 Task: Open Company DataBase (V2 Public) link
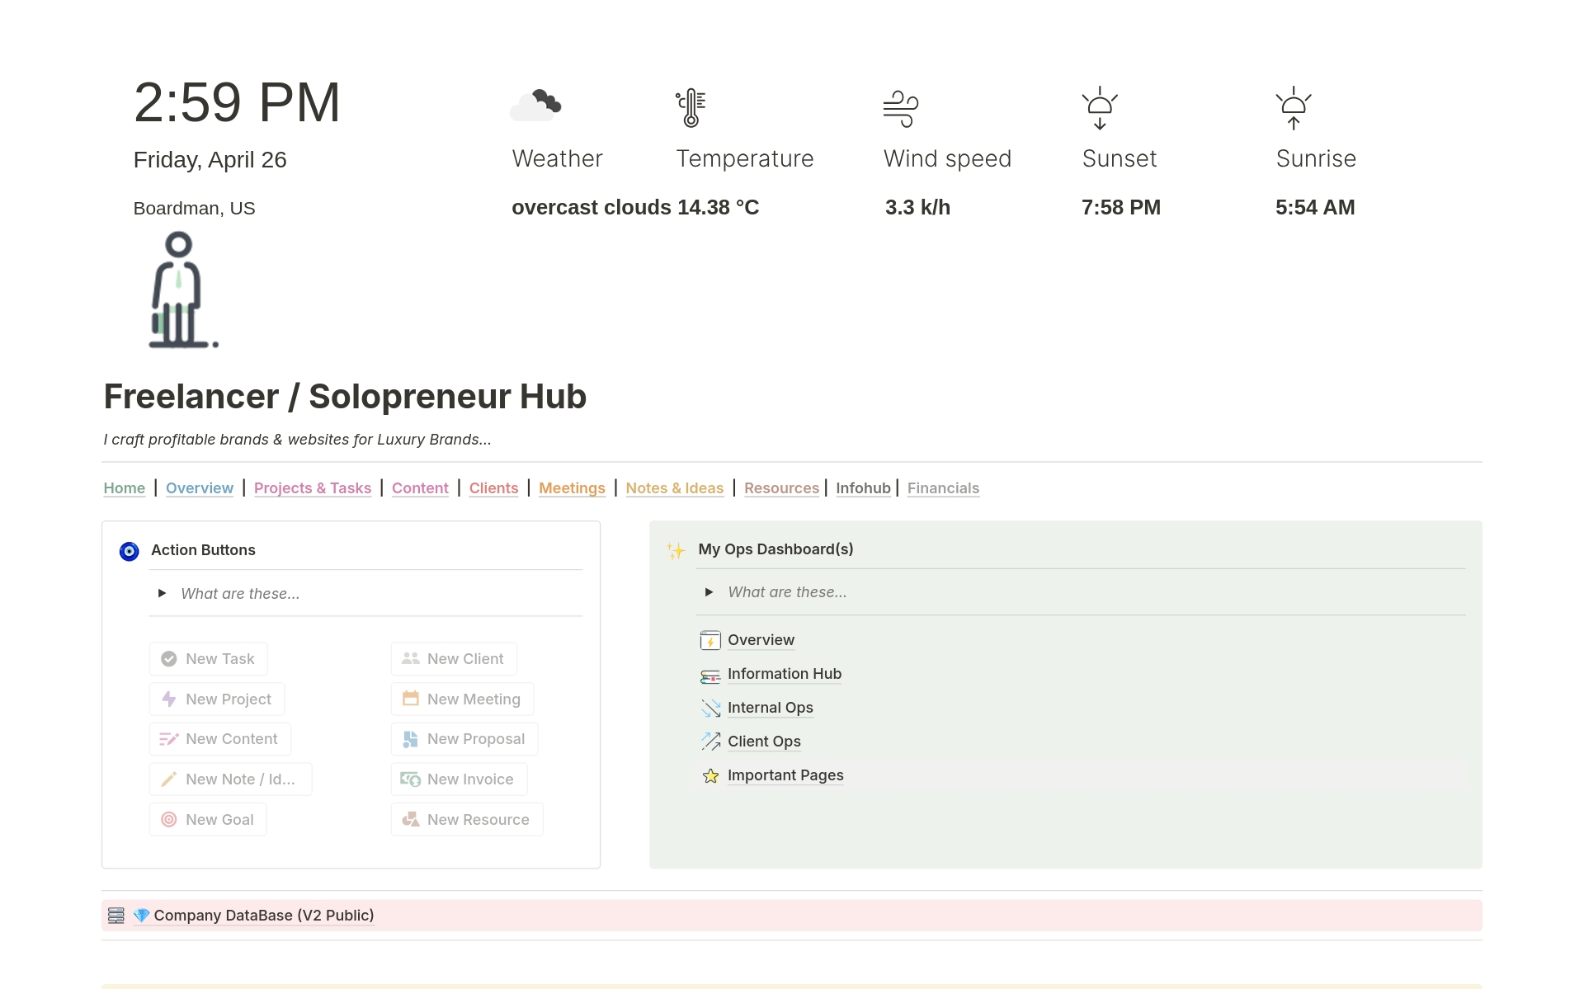(263, 916)
